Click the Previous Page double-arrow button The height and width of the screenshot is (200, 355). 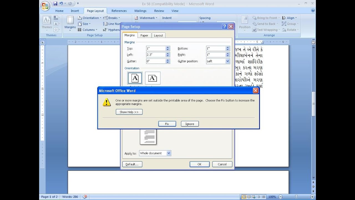point(313,182)
